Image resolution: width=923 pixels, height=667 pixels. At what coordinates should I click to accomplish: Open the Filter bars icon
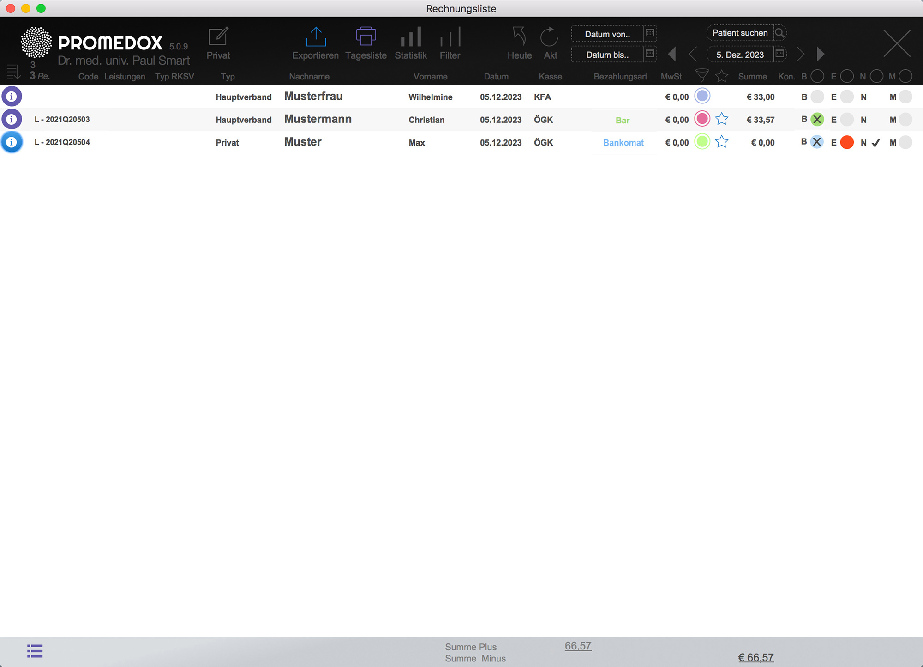tap(450, 36)
